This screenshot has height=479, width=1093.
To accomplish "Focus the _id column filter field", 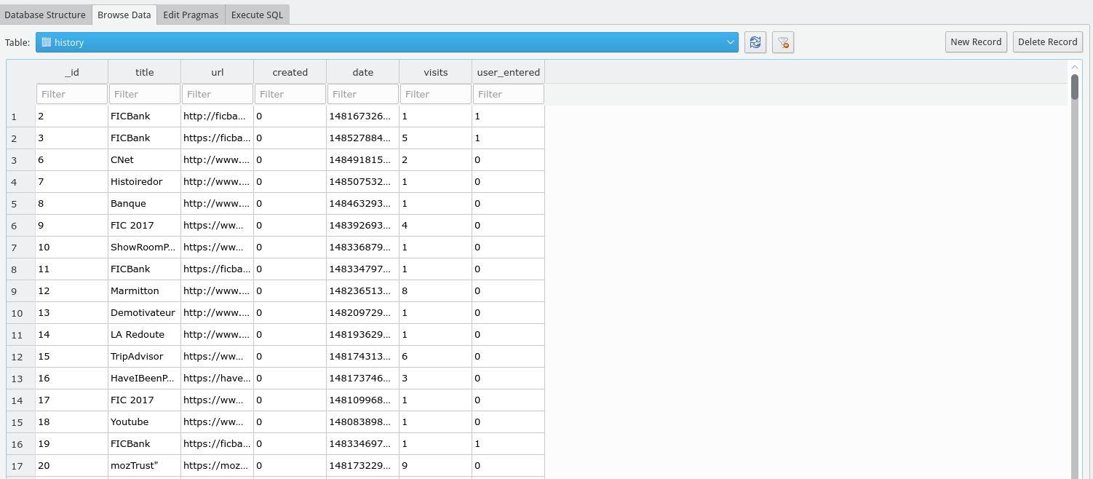I will click(x=72, y=94).
